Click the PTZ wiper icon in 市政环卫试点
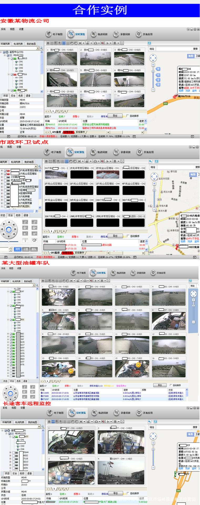Viewport: 200px width, 505px height. pos(34,240)
